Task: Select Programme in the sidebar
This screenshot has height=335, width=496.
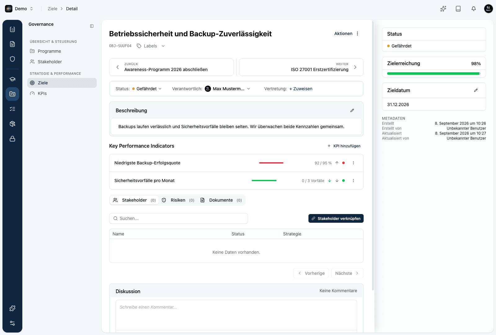Action: pyautogui.click(x=62, y=51)
